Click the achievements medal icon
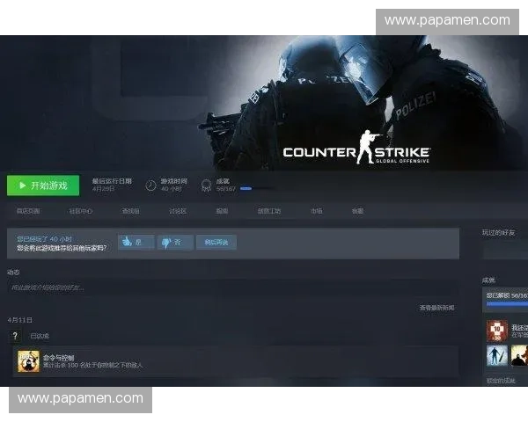Image resolution: width=528 pixels, height=422 pixels. point(206,186)
